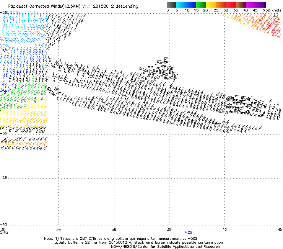Click the orange 25-30 knots legend segment
Viewport: 283px width, 249px height.
tap(221, 5)
